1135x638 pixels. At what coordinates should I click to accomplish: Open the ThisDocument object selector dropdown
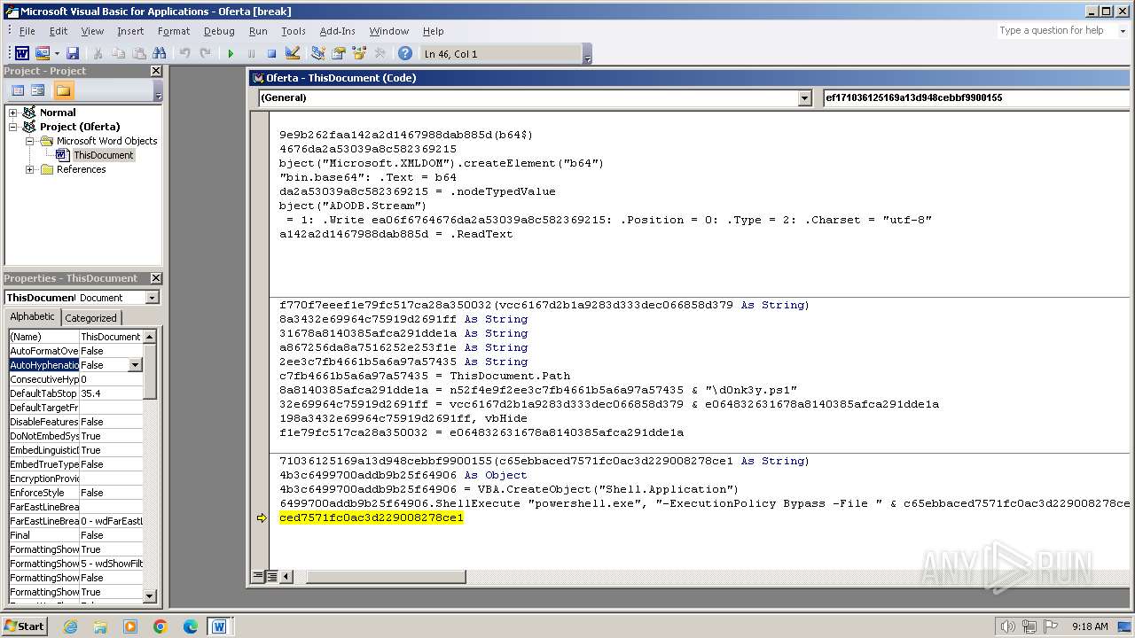pos(152,298)
